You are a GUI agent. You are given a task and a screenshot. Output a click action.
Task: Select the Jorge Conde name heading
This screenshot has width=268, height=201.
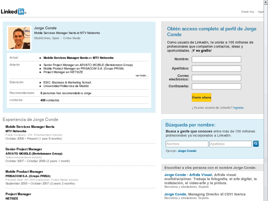tap(45, 28)
